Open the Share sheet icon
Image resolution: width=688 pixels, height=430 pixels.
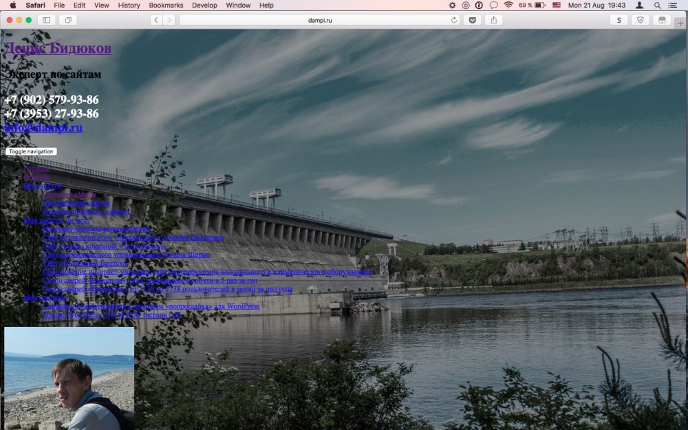point(493,20)
